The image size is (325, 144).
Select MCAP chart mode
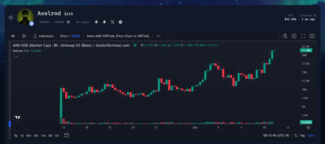[76, 36]
